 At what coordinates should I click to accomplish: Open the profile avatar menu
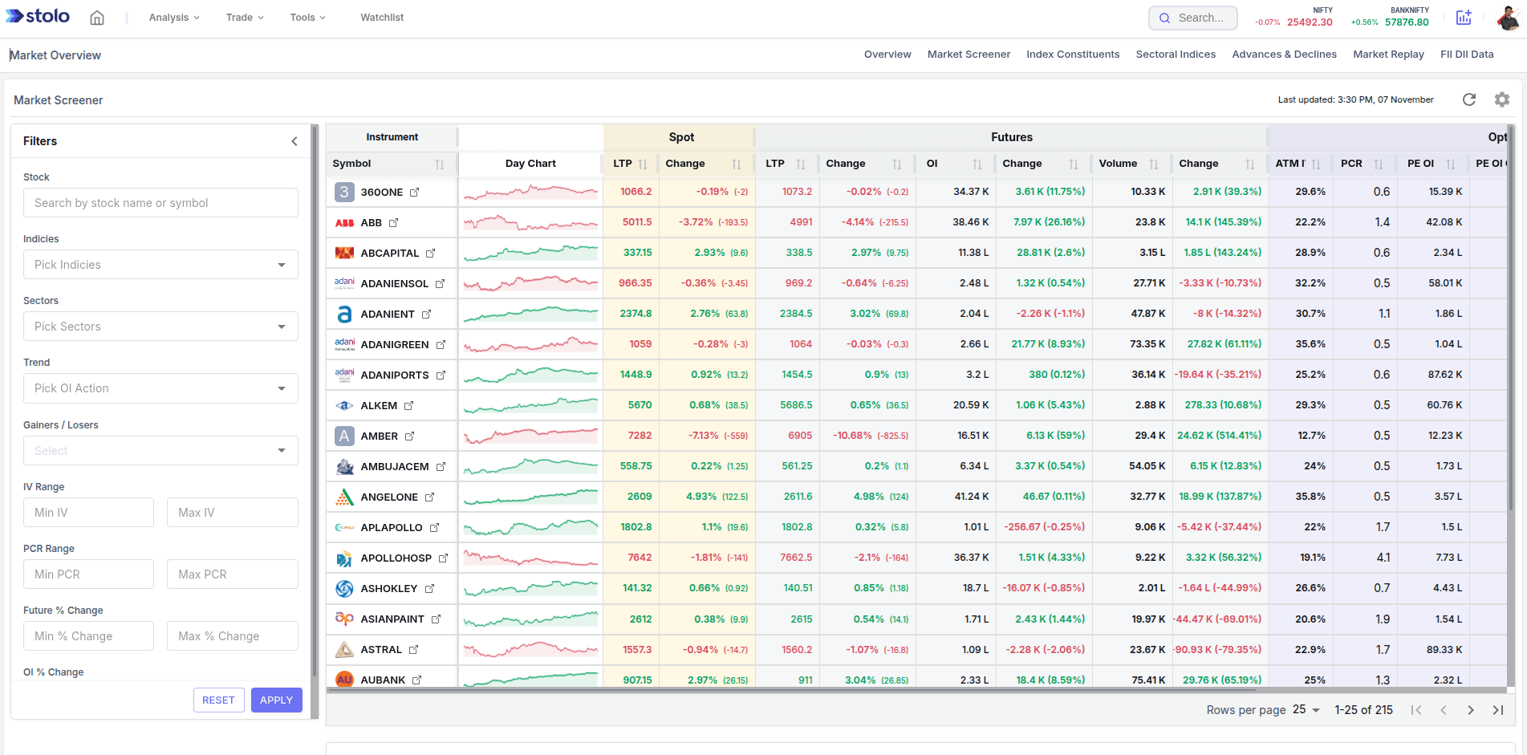coord(1509,17)
